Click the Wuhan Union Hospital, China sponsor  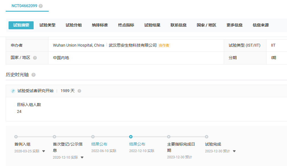[78, 45]
